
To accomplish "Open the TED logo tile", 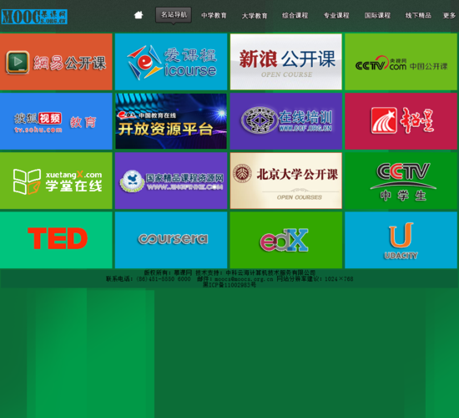I will point(56,240).
